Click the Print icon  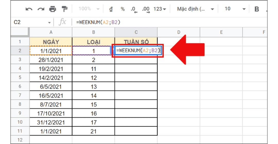pyautogui.click(x=53, y=9)
